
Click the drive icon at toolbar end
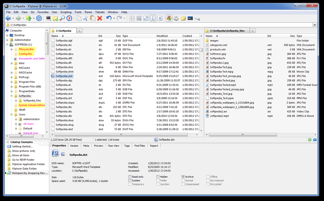pos(197,19)
